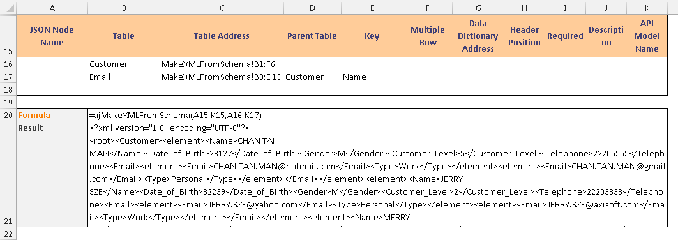Click cell with MakeXMLFromSchema!B8:D13 address
Viewport: 678px width, 240px height.
[x=222, y=77]
